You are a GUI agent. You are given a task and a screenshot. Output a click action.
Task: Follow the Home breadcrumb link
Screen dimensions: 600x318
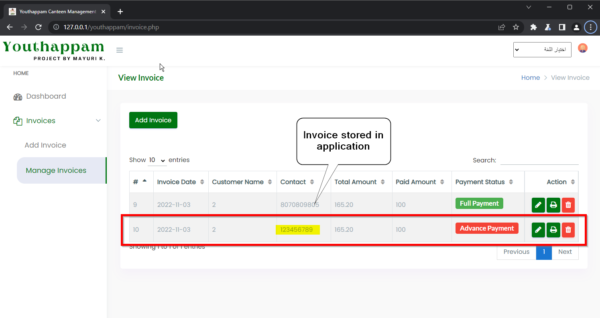531,78
